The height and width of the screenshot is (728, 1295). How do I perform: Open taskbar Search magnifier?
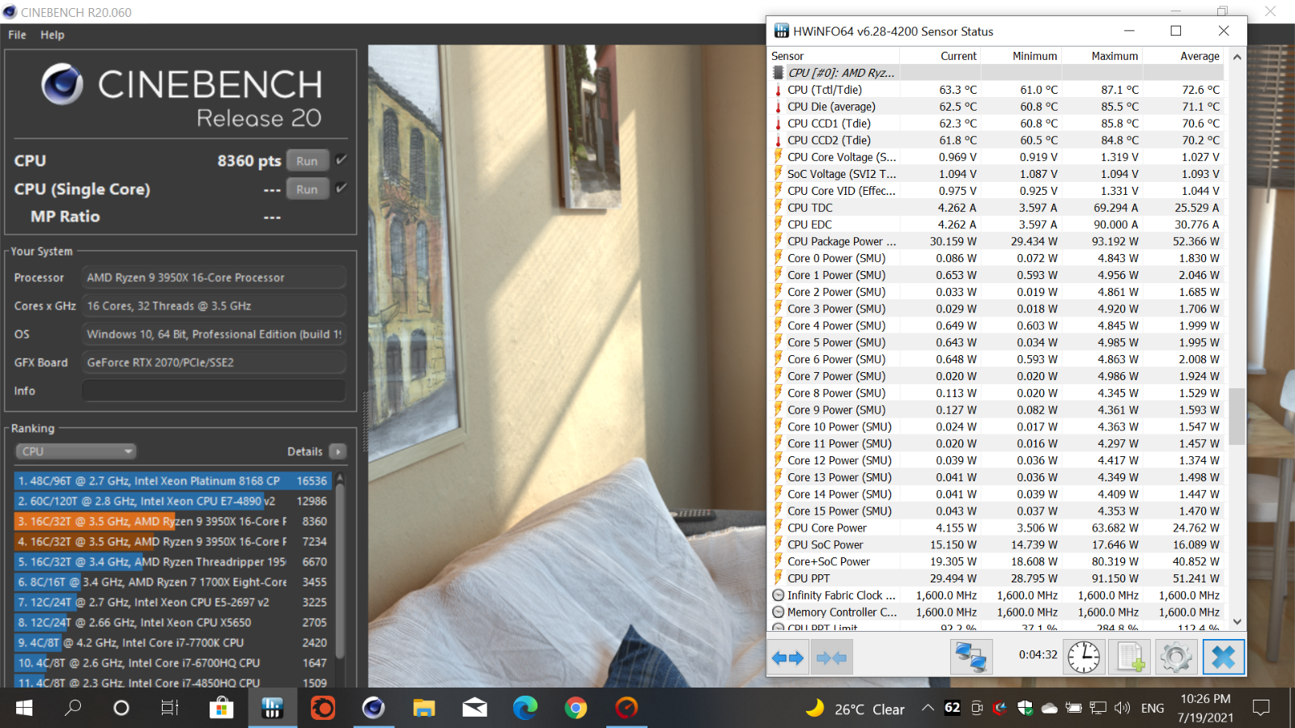pyautogui.click(x=73, y=709)
